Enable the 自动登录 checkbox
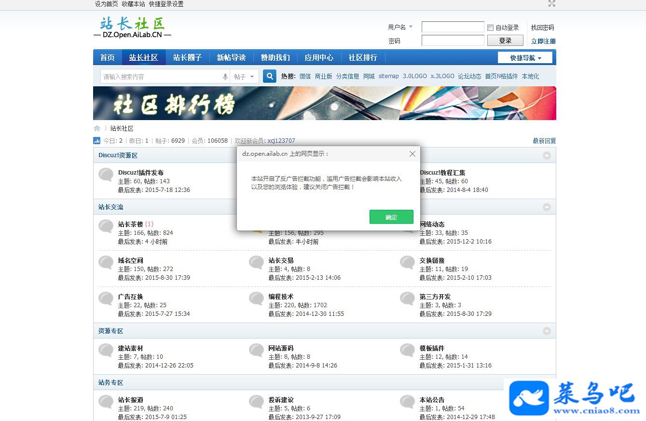This screenshot has width=646, height=421. [491, 27]
